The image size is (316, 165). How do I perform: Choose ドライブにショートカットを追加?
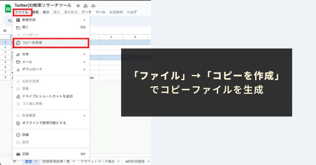pos(51,96)
